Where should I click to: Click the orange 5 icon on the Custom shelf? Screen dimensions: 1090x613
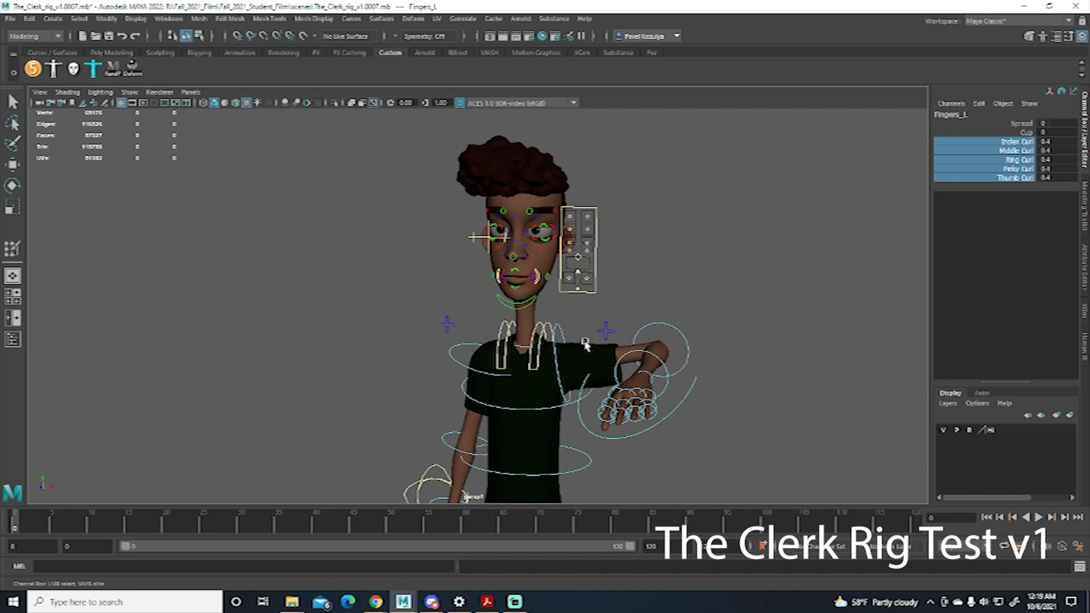click(33, 68)
